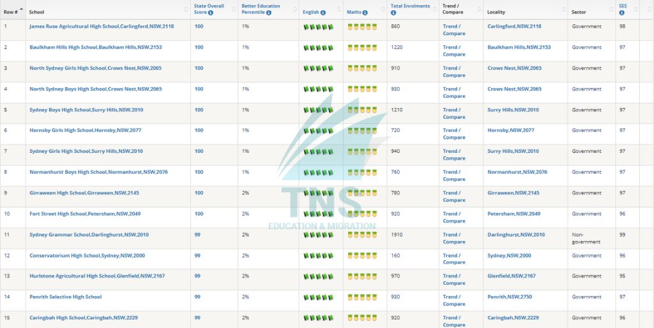The image size is (654, 328).
Task: Toggle sort icon in Total Enrolments header
Action: pyautogui.click(x=435, y=9)
